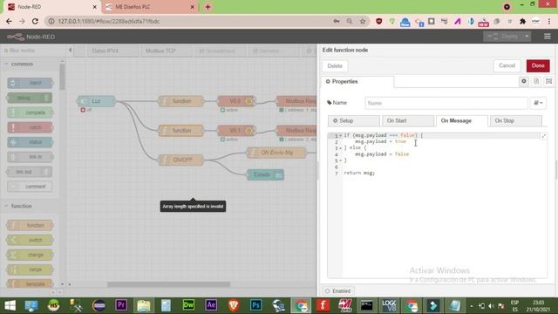This screenshot has width=558, height=314.
Task: Click the palette vertical scrollbar
Action: 62,77
